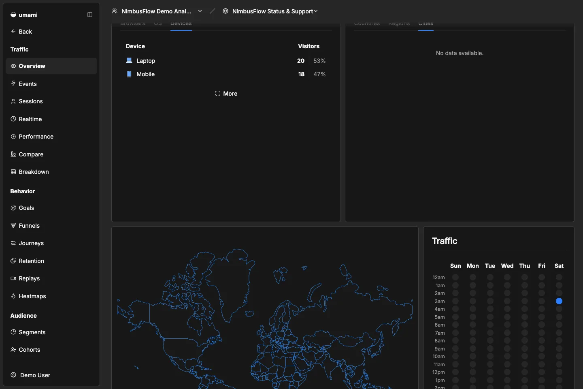
Task: Open the Compare view
Action: (51, 154)
